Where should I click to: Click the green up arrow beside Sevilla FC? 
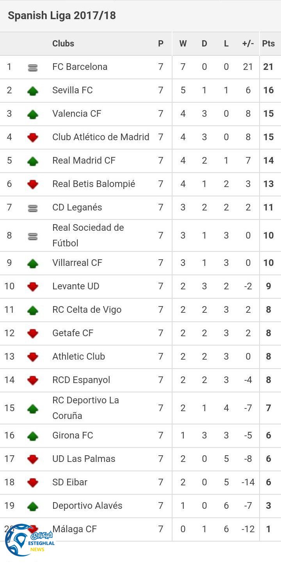(x=33, y=91)
